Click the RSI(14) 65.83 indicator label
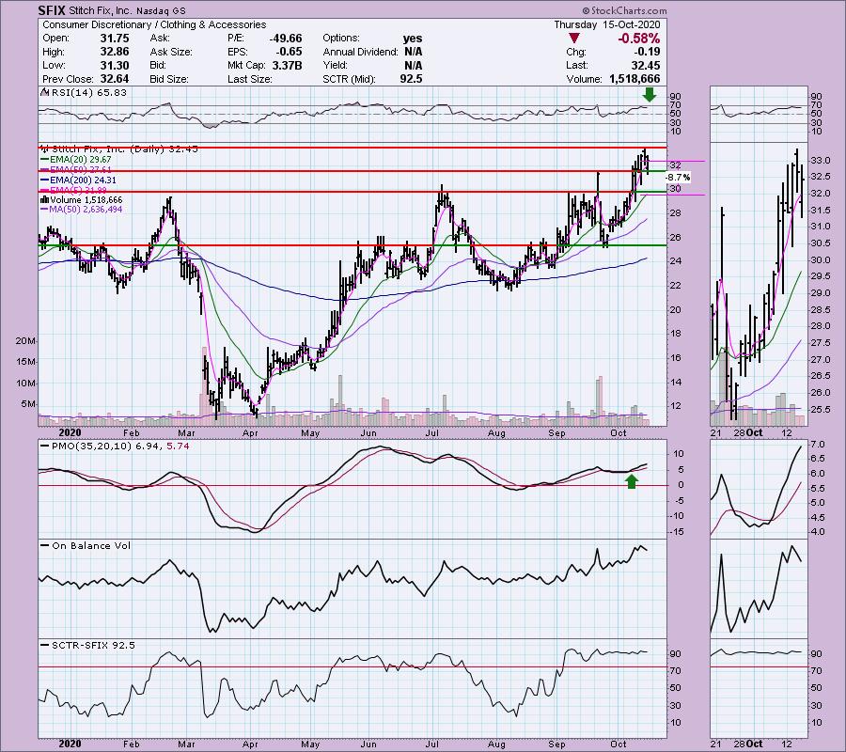The image size is (846, 752). point(88,92)
